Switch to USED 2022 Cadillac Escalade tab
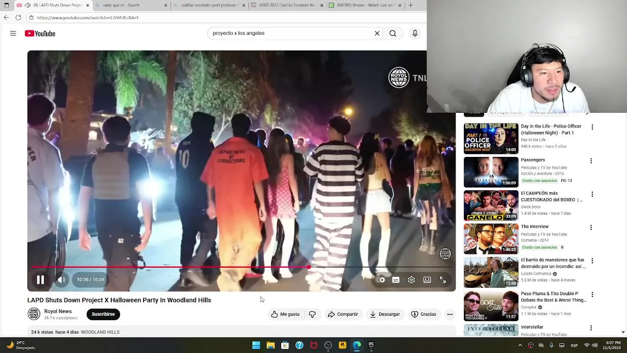This screenshot has width=627, height=353. coord(287,5)
